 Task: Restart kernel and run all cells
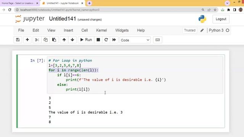click(x=114, y=40)
